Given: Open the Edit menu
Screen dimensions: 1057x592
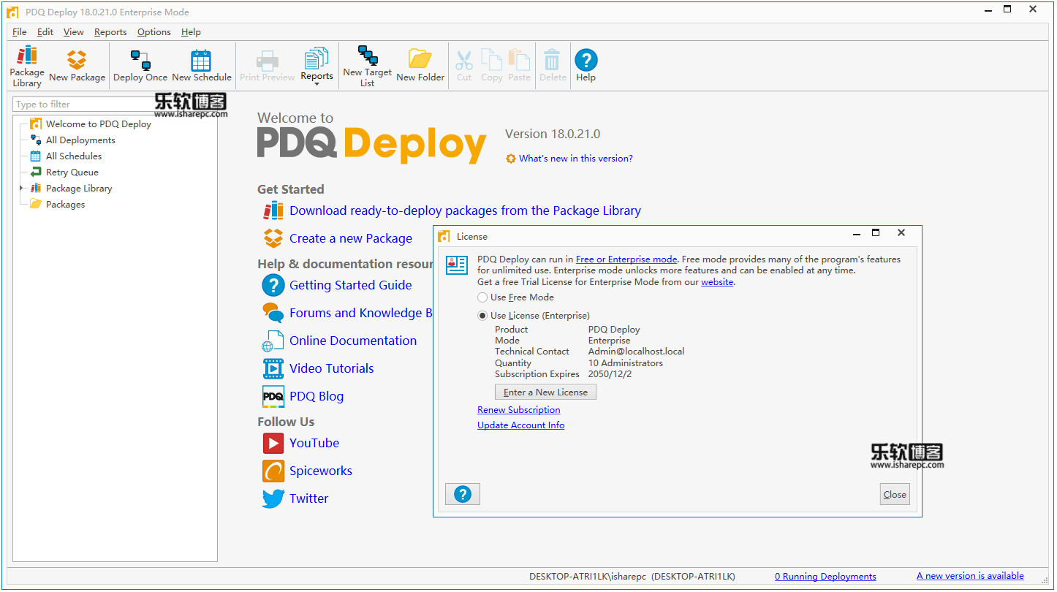Looking at the screenshot, I should pyautogui.click(x=45, y=32).
